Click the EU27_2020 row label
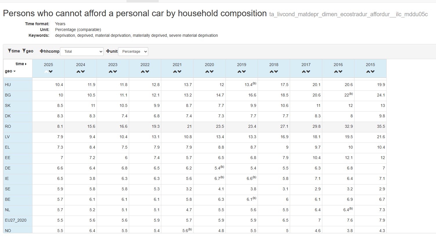This screenshot has width=436, height=239. tap(16, 220)
